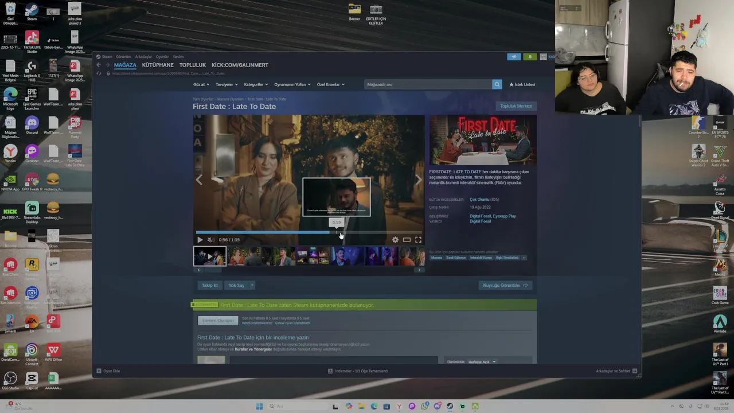Enter fullscreen on the trailer player
Screen dimensions: 734x413
(x=418, y=240)
